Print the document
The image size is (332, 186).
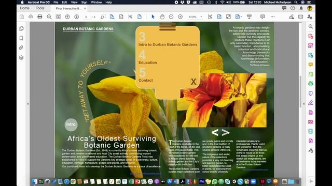40,17
